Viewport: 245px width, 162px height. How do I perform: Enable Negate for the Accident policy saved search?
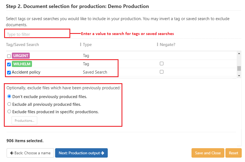coord(161,72)
